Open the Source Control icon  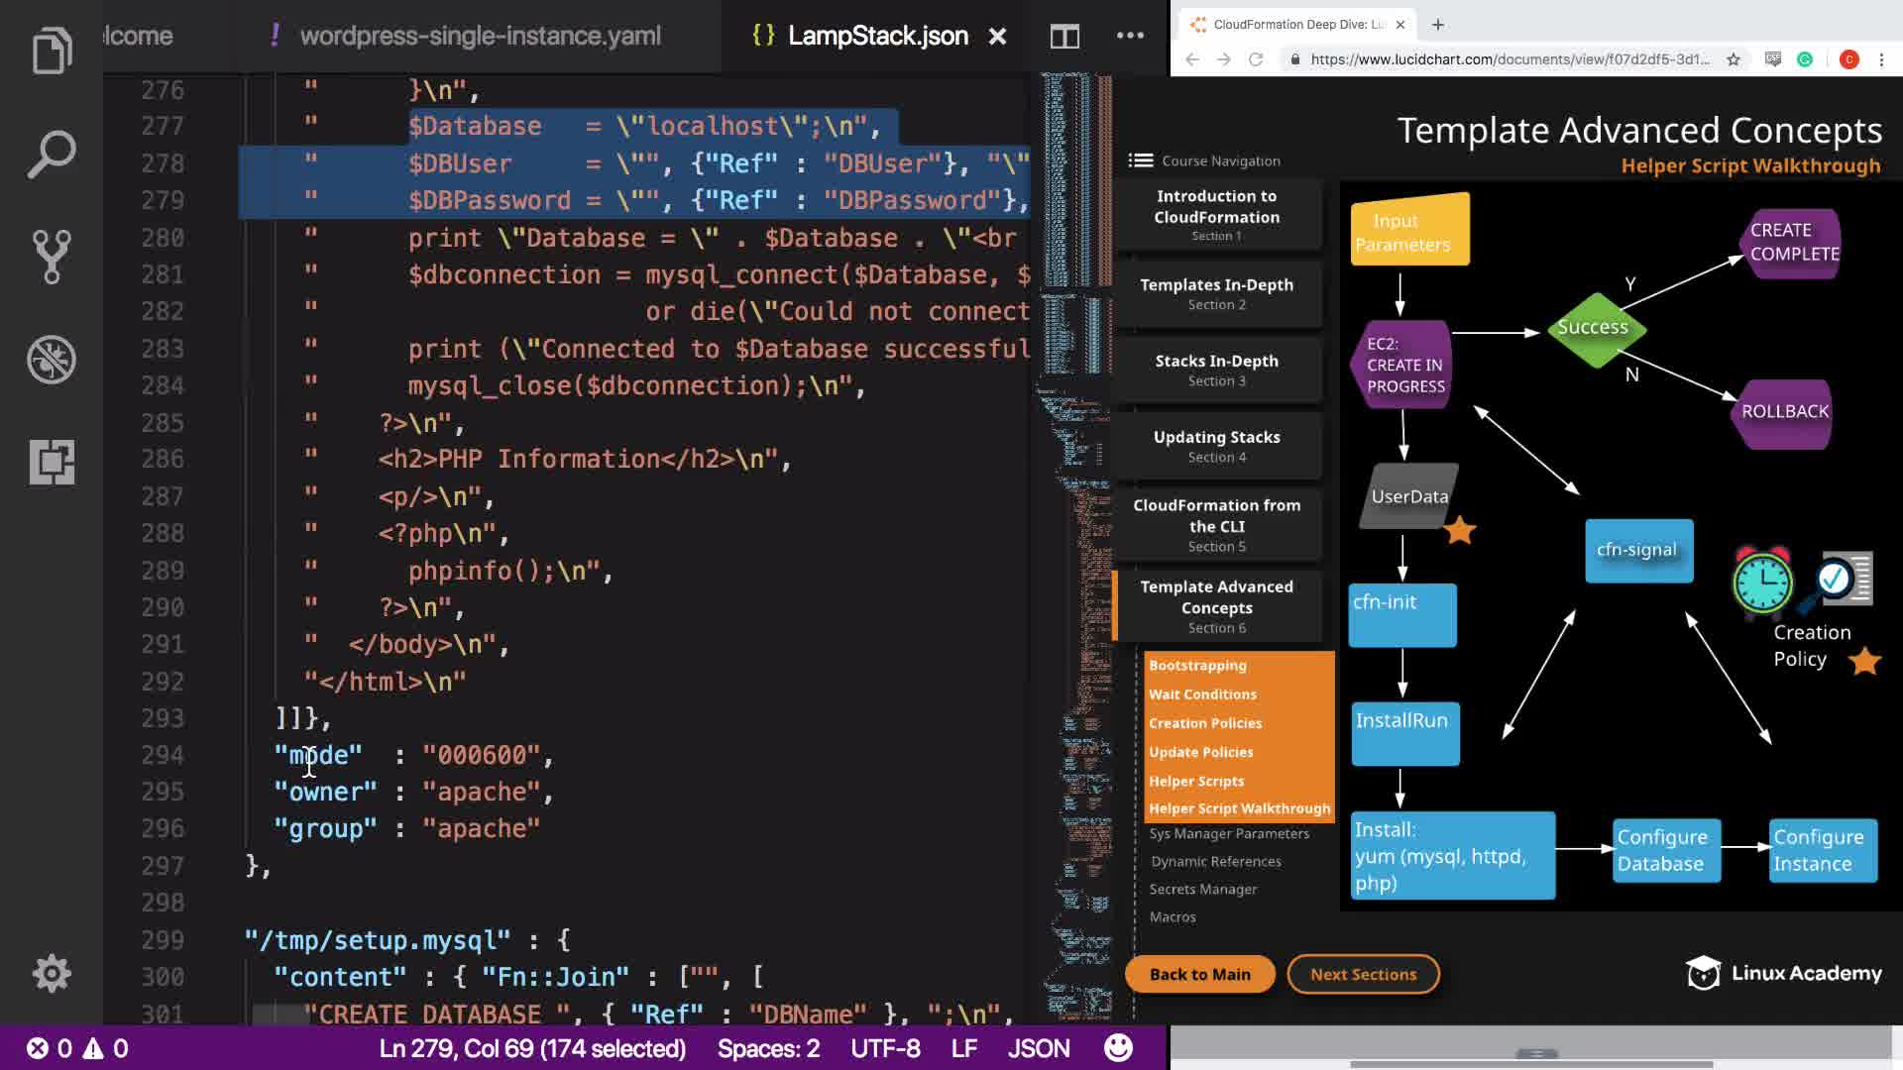[x=52, y=257]
